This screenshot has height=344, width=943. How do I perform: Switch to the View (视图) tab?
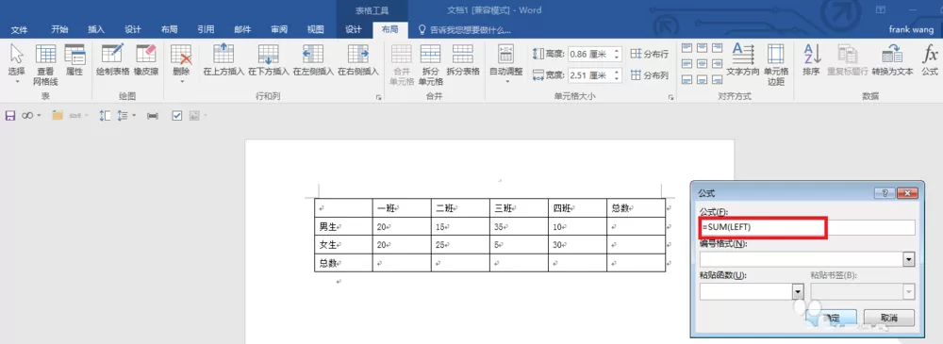coord(316,29)
